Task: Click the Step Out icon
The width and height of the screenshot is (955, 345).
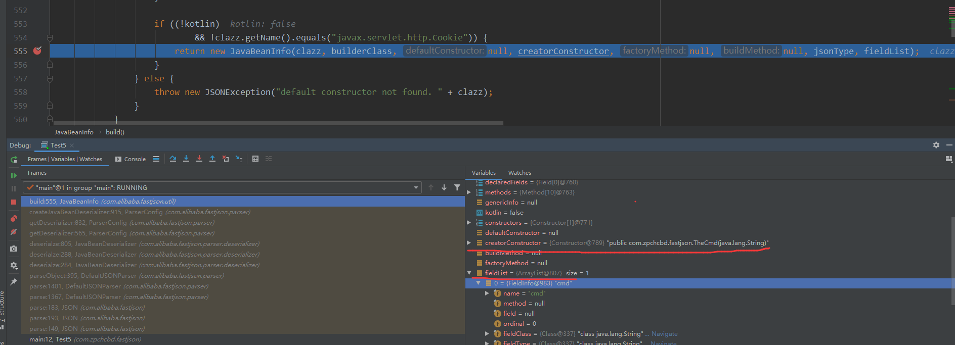Action: [212, 159]
